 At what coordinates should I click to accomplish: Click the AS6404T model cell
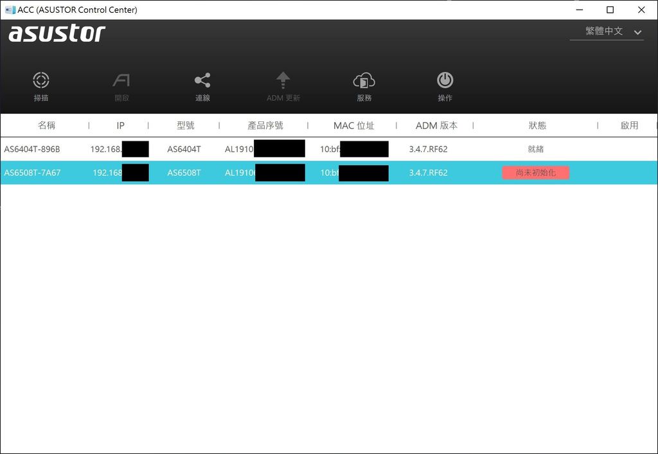click(x=184, y=149)
